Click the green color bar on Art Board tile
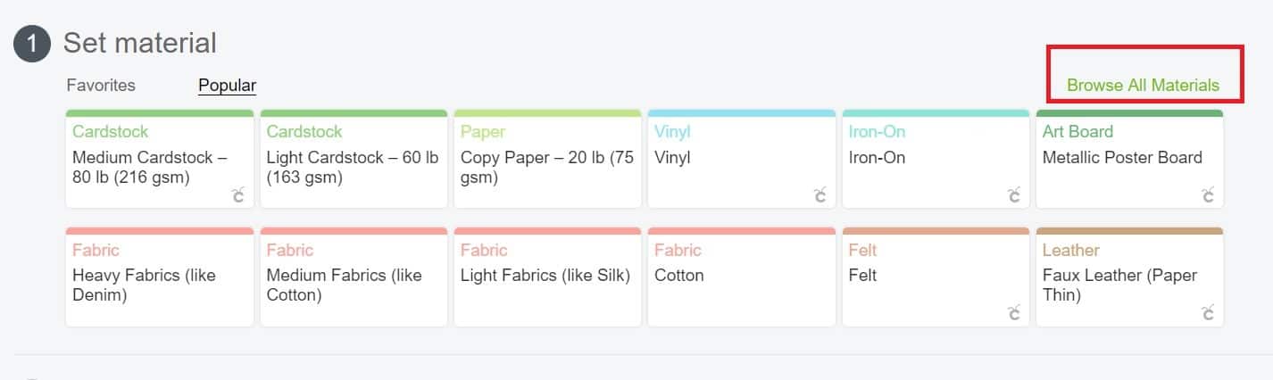 (x=1129, y=113)
